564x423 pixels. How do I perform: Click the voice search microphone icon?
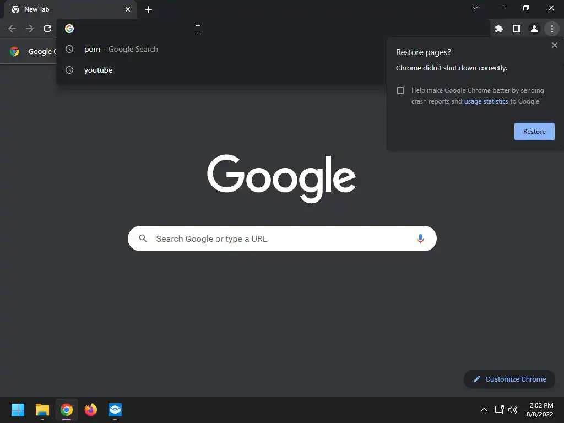tap(420, 239)
